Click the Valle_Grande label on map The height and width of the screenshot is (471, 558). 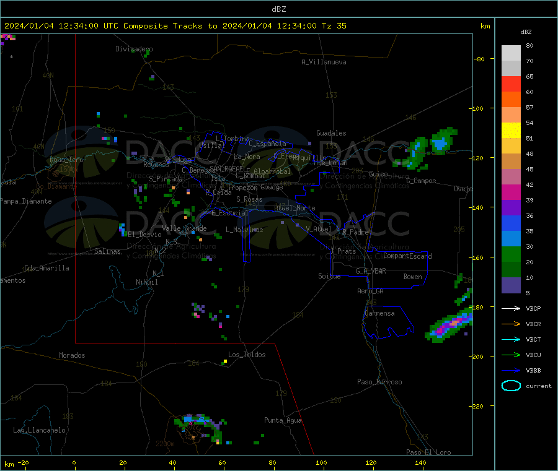pos(184,228)
